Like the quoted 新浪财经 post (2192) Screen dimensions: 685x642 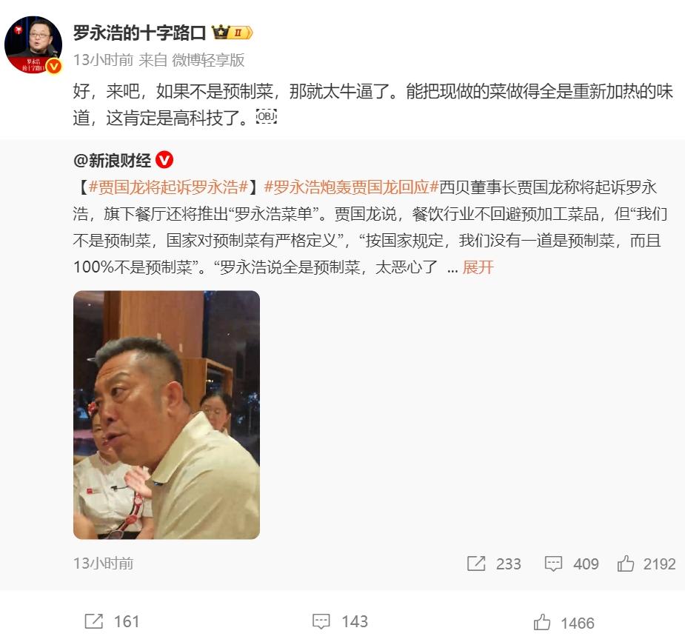(646, 564)
